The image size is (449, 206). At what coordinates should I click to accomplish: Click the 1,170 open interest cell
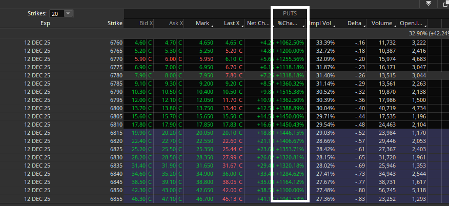(418, 133)
